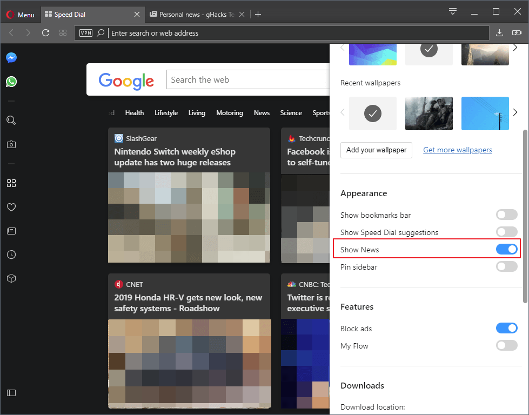Click the address bar search magnifier icon
The height and width of the screenshot is (415, 529).
point(100,33)
